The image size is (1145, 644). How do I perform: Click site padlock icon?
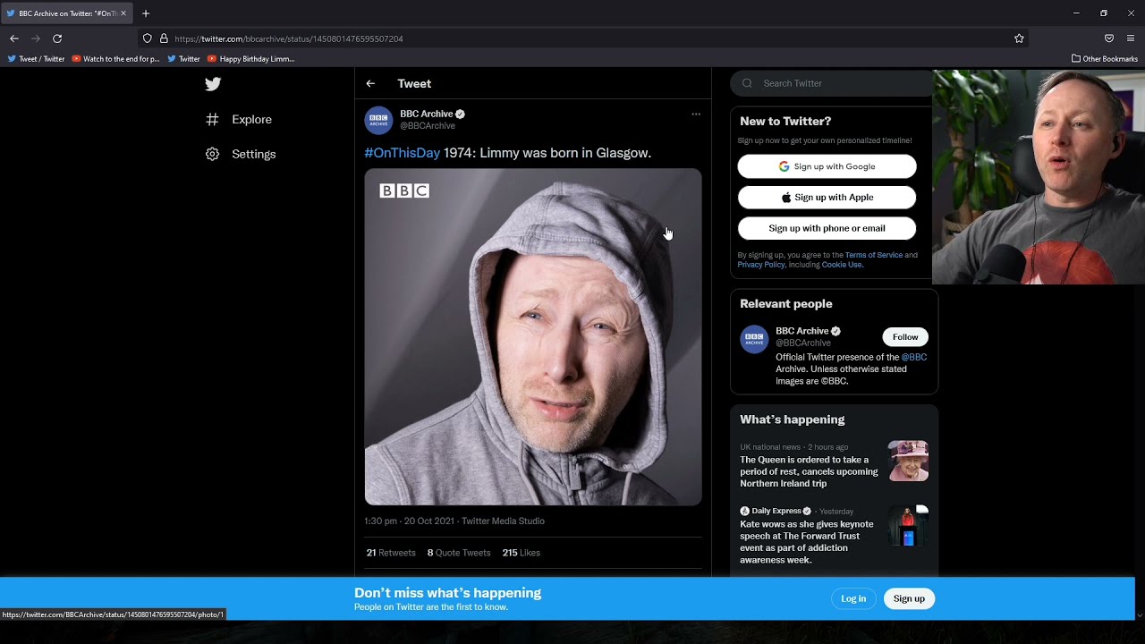pos(164,38)
